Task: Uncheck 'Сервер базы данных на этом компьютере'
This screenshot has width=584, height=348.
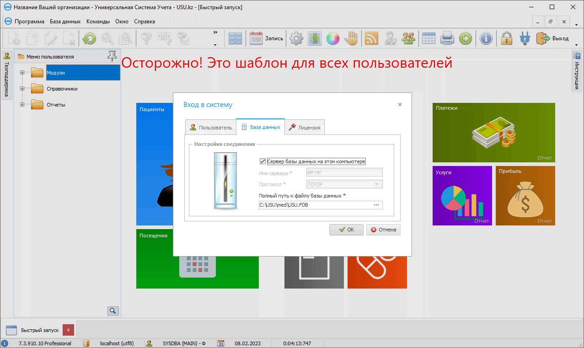Action: pos(263,161)
